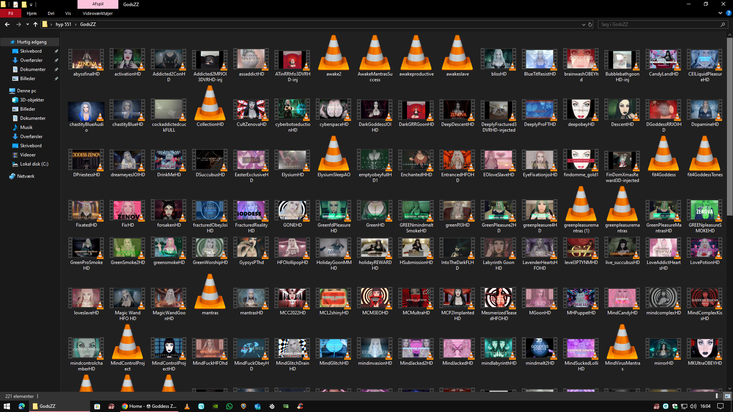The image size is (733, 412).
Task: Open the notification center icon
Action: pyautogui.click(x=720, y=406)
